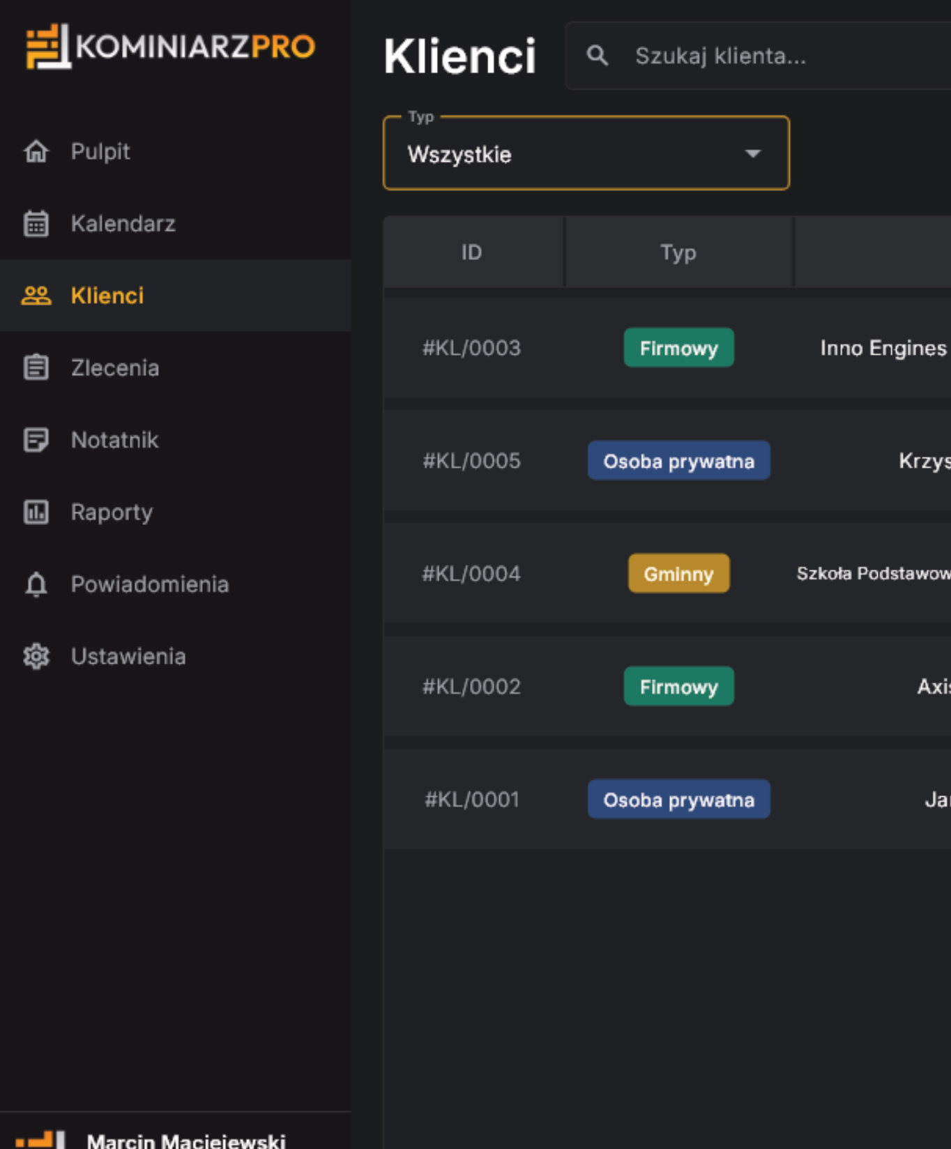This screenshot has width=951, height=1149.
Task: Open Powiadomienia from the sidebar
Action: [x=176, y=584]
